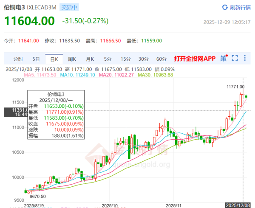Toggle the fullscreen chart icon
Image resolution: width=255 pixels, height=208 pixels.
pos(235,58)
